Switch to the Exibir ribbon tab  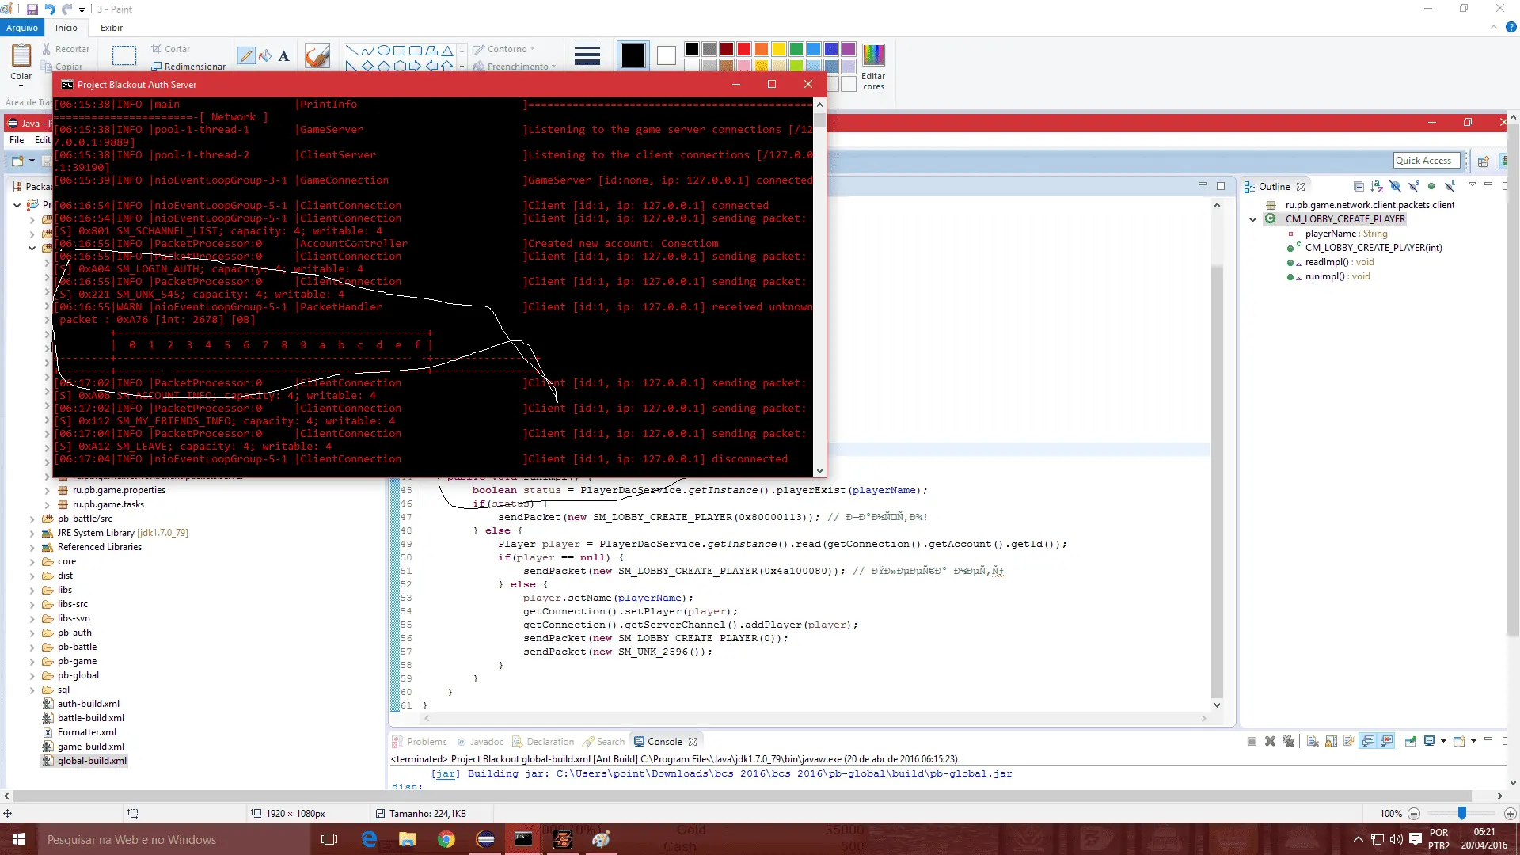(112, 28)
